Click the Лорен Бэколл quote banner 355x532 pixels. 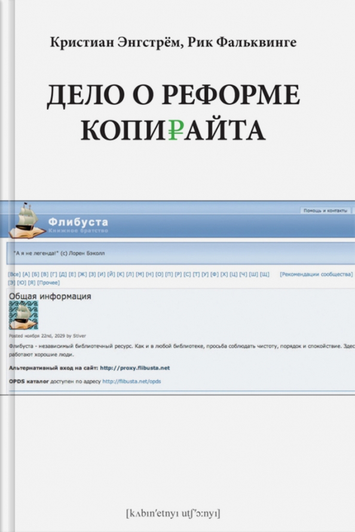coord(180,253)
